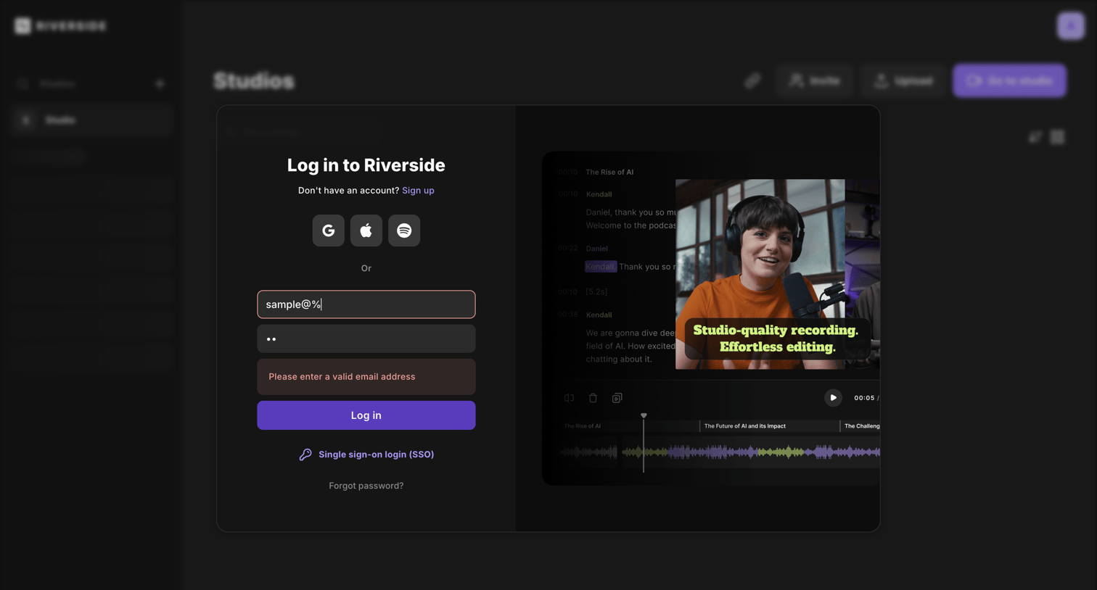The image size is (1097, 590).
Task: Open the Forgot password? link
Action: coord(366,486)
